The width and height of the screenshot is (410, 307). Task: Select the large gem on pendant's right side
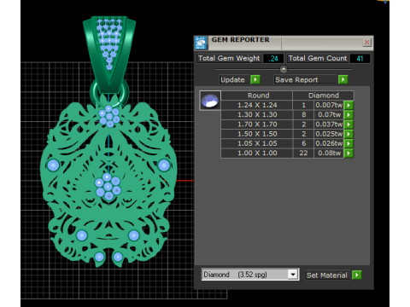(164, 165)
